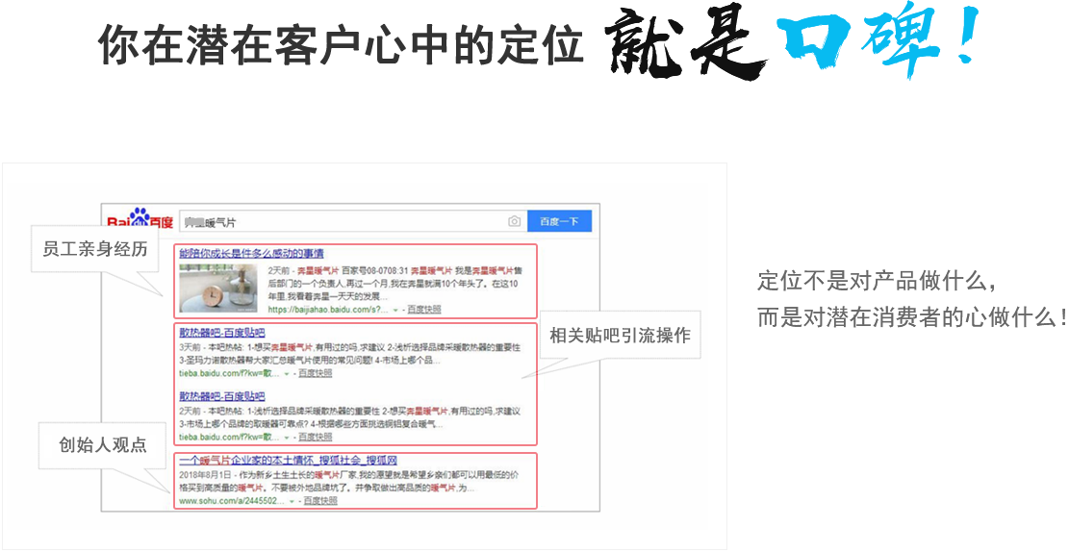Open result titled 能陪你成长是件多么感动的事情

pos(251,253)
